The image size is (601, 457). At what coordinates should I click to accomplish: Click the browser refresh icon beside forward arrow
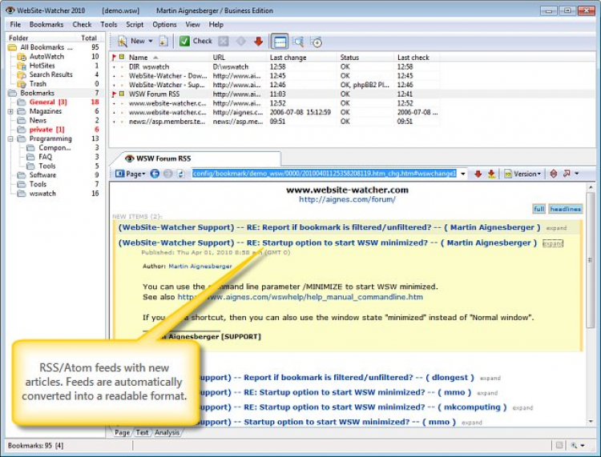point(180,174)
